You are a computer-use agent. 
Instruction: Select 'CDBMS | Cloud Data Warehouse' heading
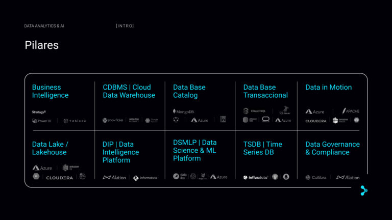(x=129, y=91)
